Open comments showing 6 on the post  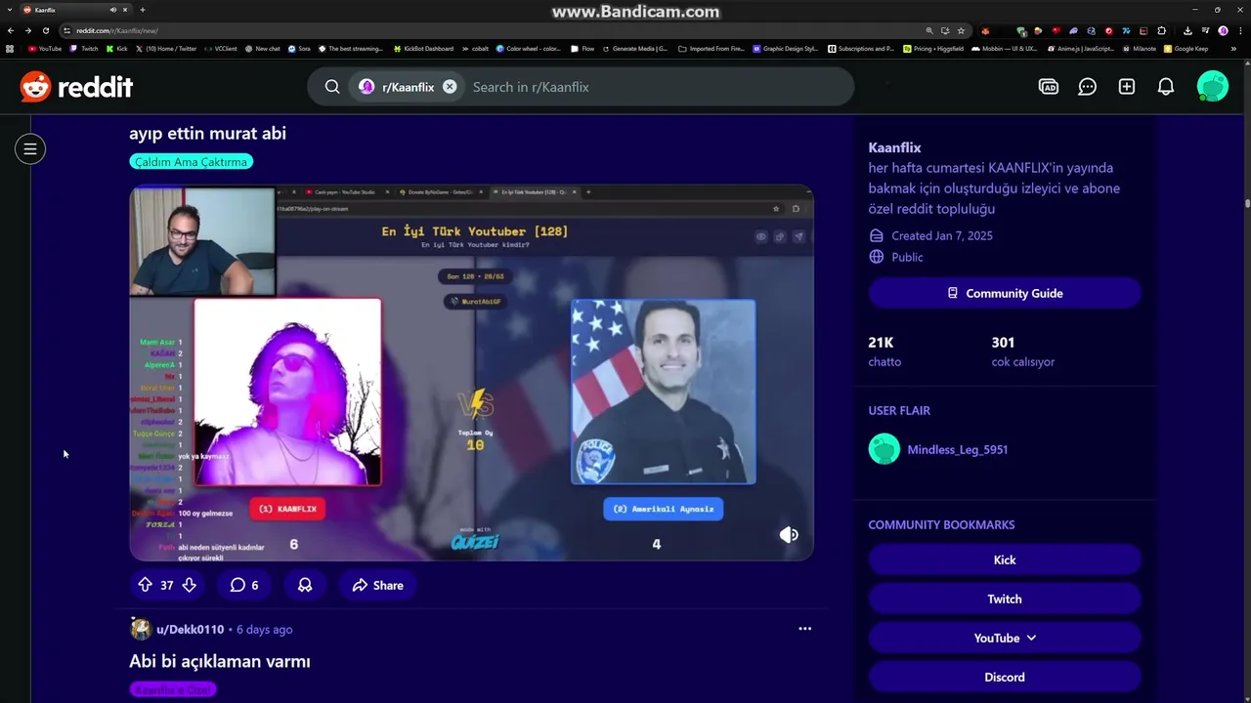pyautogui.click(x=244, y=585)
